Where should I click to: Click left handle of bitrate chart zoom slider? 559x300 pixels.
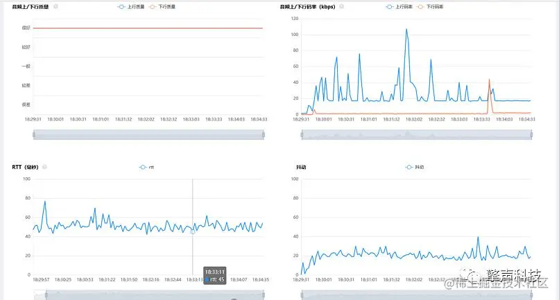click(x=302, y=134)
